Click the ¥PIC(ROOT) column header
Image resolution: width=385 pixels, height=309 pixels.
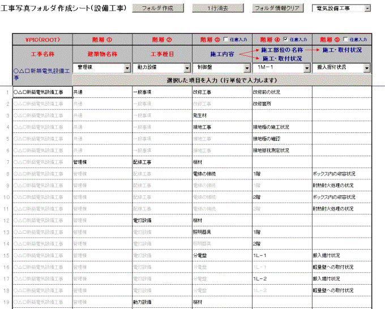point(42,40)
